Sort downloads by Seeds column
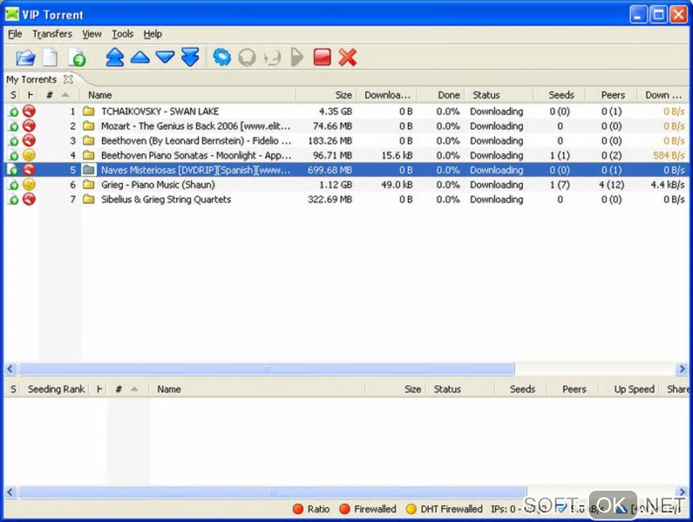693x522 pixels. point(561,95)
